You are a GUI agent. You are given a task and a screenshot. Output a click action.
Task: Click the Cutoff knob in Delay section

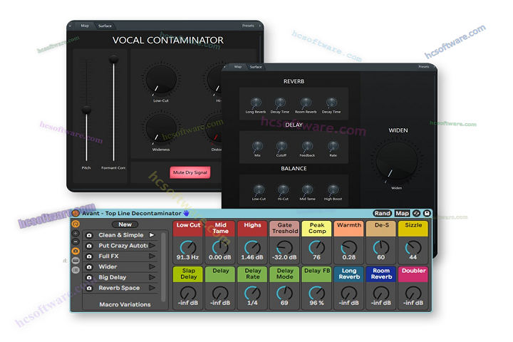(x=281, y=146)
